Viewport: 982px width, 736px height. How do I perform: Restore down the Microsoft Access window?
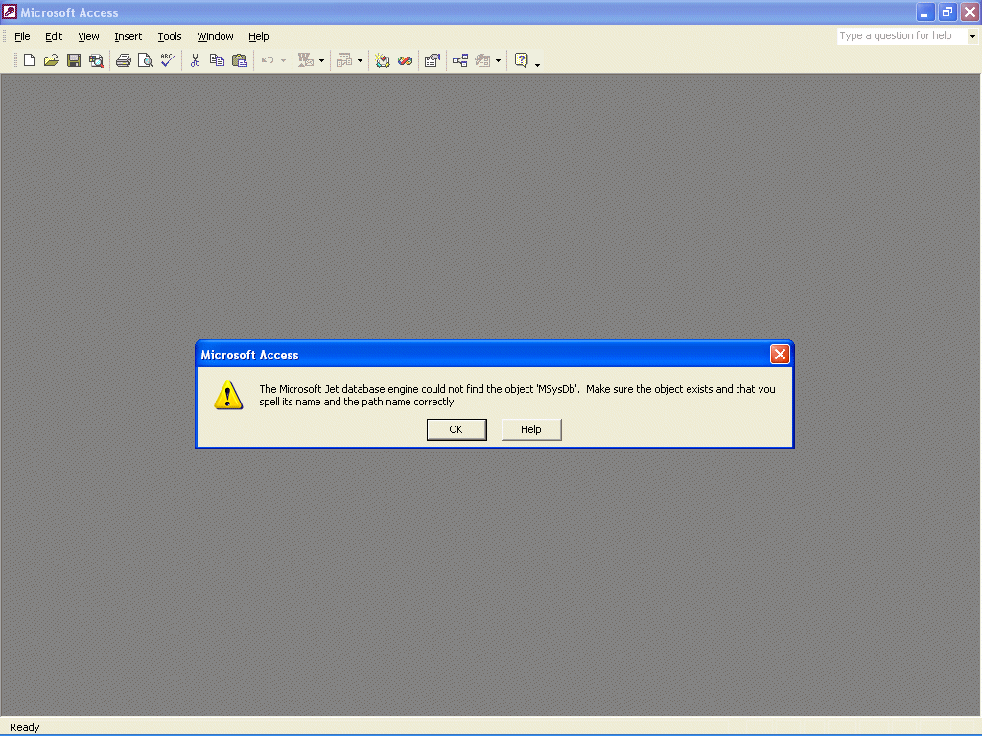click(947, 11)
